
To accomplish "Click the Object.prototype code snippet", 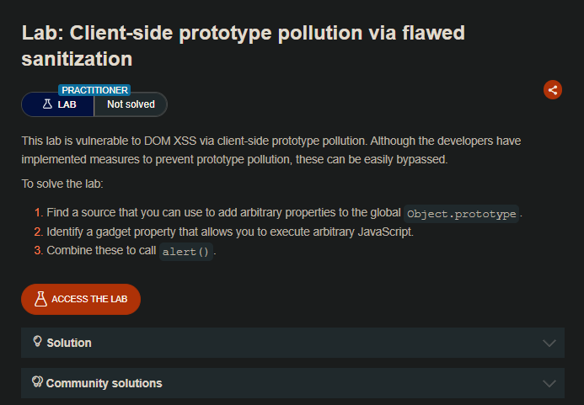I will tap(461, 213).
